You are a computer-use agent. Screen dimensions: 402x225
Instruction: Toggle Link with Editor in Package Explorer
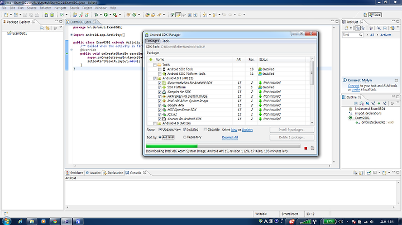pos(47,28)
